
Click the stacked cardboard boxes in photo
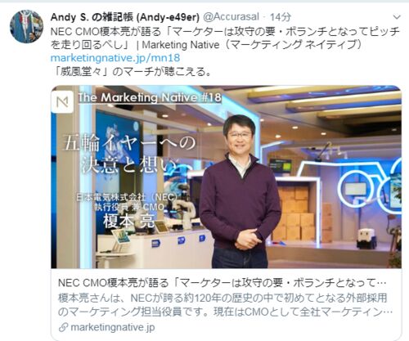pyautogui.click(x=297, y=214)
